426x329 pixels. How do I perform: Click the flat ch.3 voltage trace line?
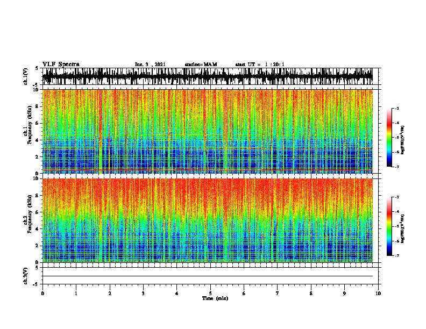[x=208, y=276]
